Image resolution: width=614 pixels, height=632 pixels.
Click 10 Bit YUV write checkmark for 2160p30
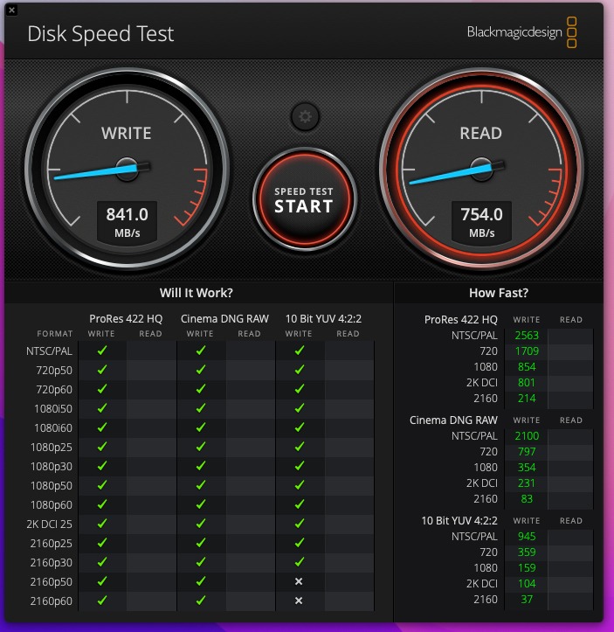click(x=300, y=562)
